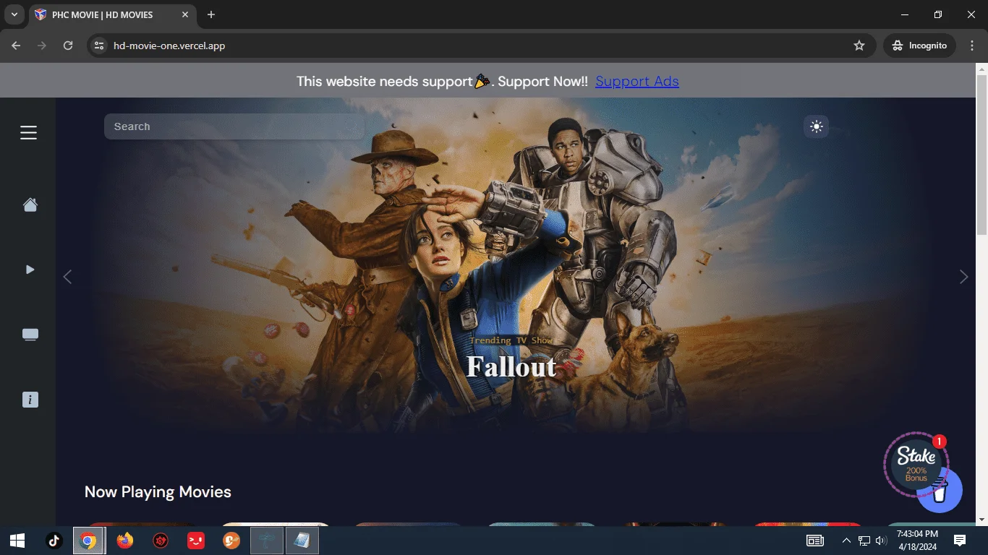Open the Fallout trending show title
The image size is (988, 555).
(x=511, y=366)
